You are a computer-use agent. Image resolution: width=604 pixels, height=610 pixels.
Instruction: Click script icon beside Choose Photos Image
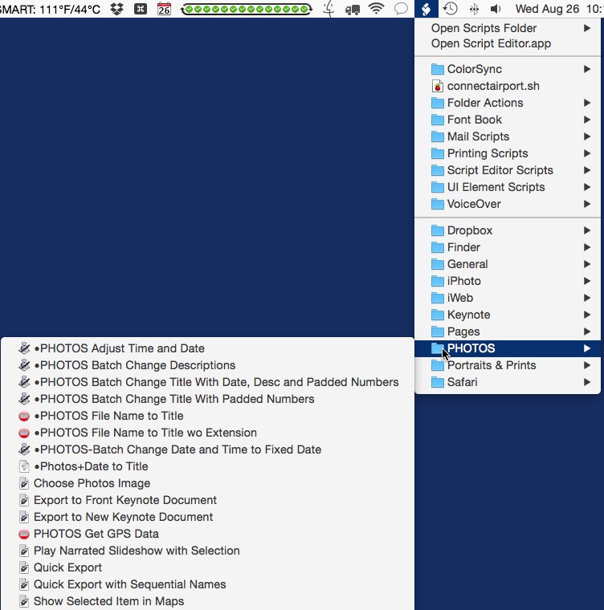[x=24, y=483]
